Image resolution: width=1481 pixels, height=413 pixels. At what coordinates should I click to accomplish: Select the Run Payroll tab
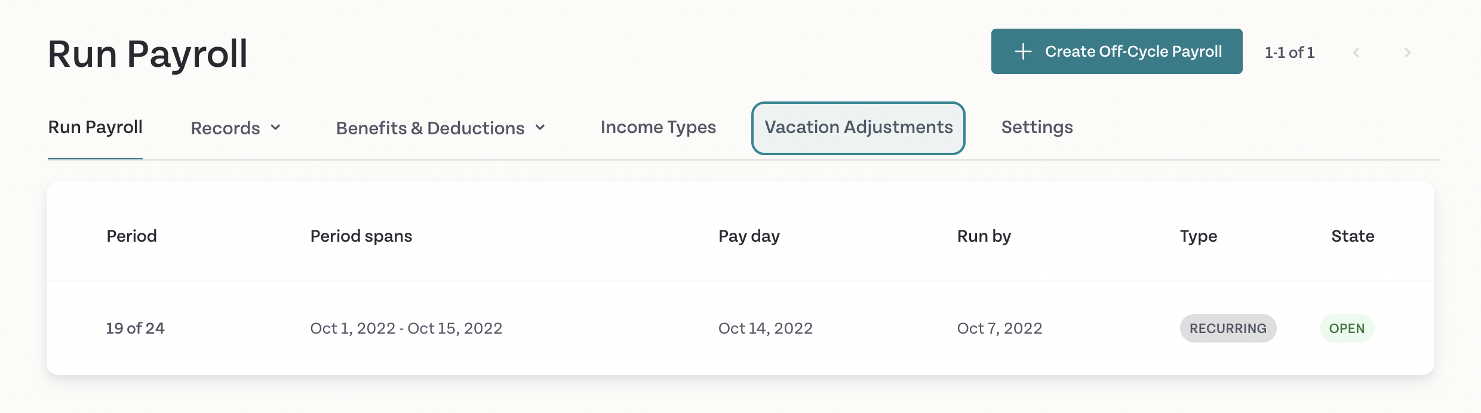95,127
